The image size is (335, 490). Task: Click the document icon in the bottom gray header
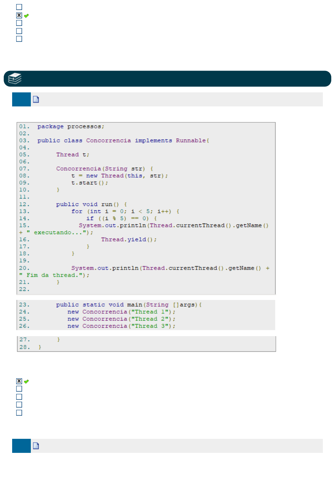pos(36,446)
